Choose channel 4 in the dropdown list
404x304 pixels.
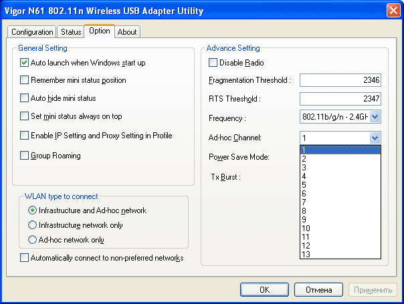pos(340,176)
